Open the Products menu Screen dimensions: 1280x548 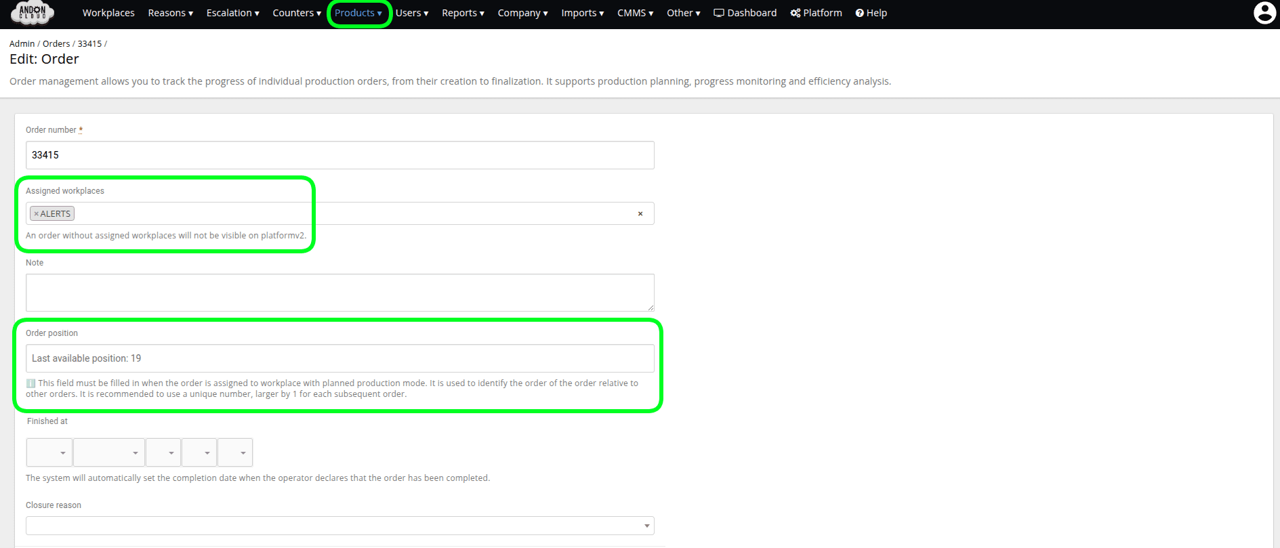[x=358, y=13]
